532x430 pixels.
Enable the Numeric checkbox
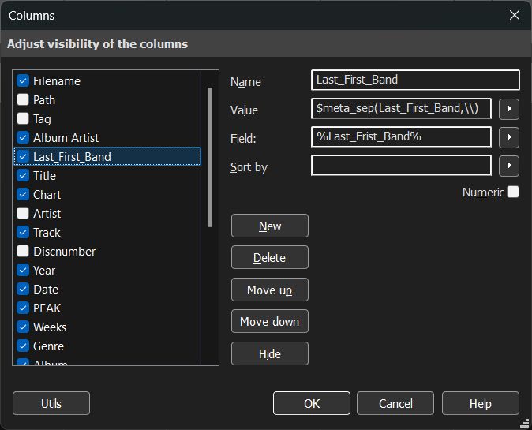[x=512, y=192]
